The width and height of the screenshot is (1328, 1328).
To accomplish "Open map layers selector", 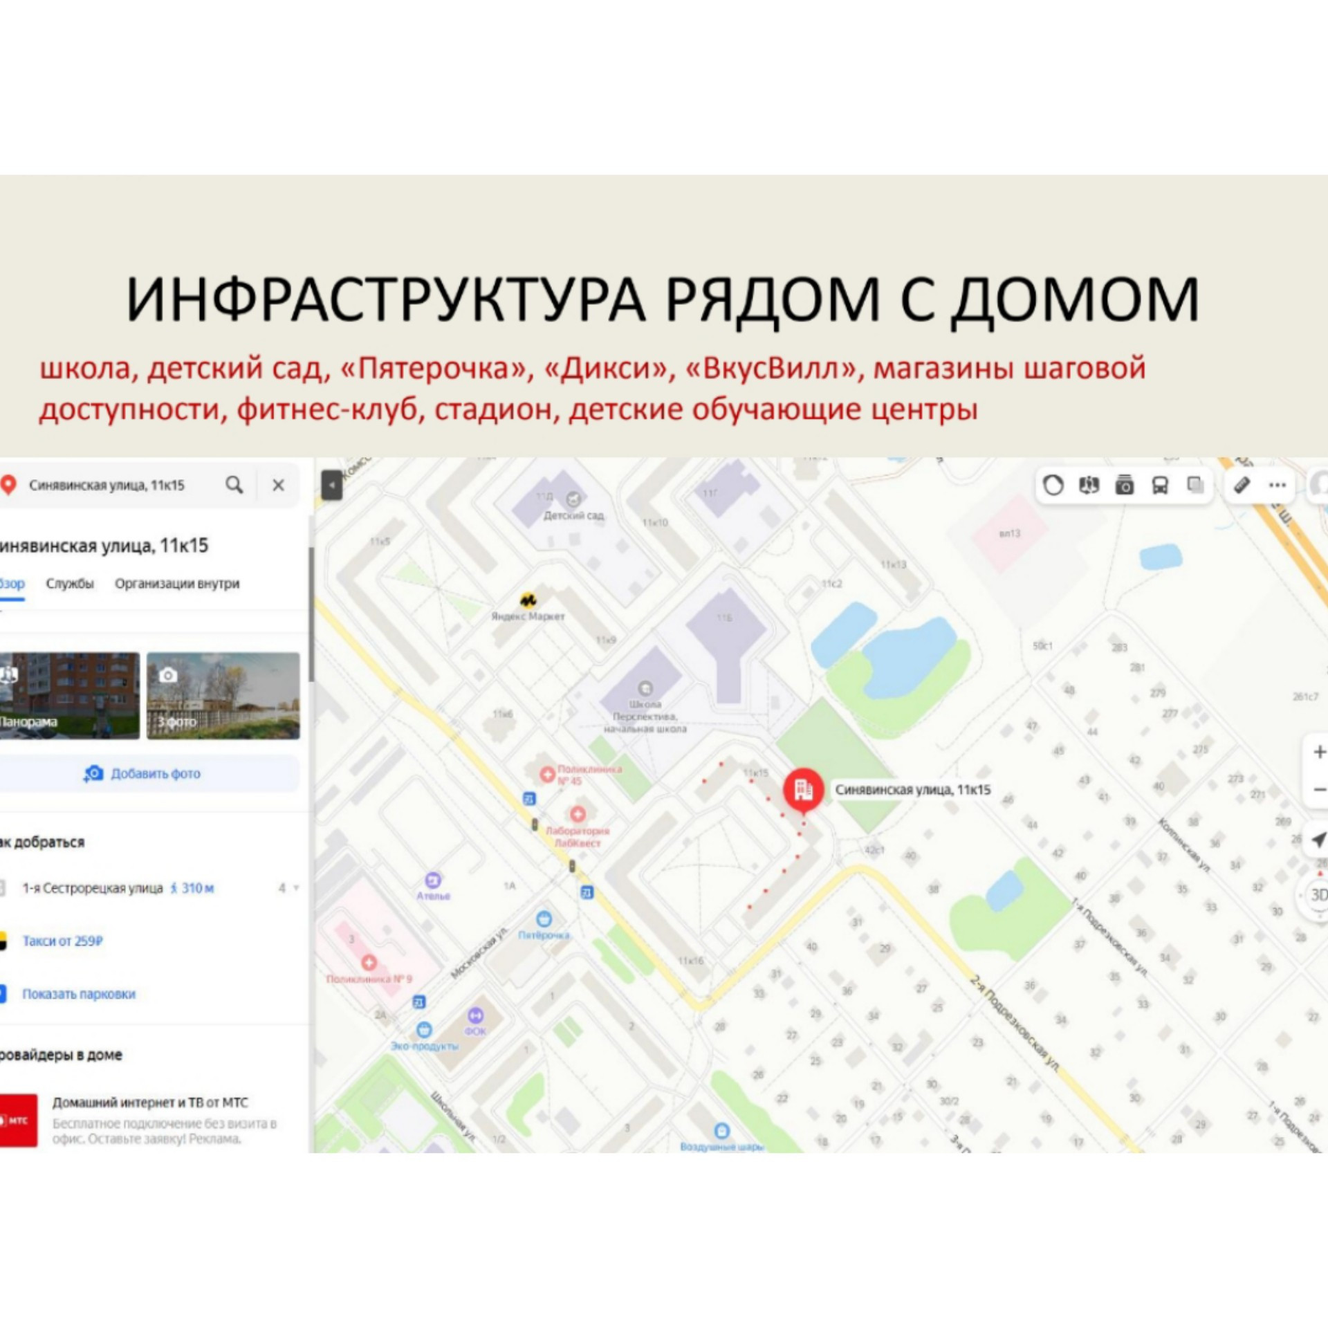I will (x=1195, y=486).
